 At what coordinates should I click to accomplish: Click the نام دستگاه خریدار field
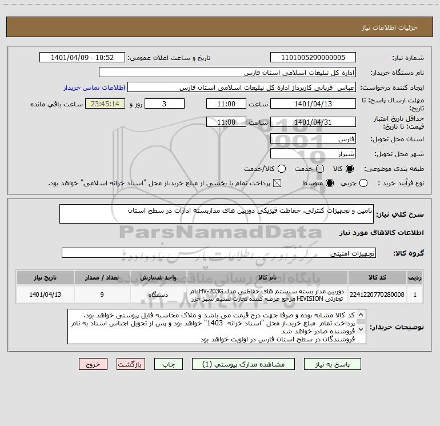tap(227, 73)
